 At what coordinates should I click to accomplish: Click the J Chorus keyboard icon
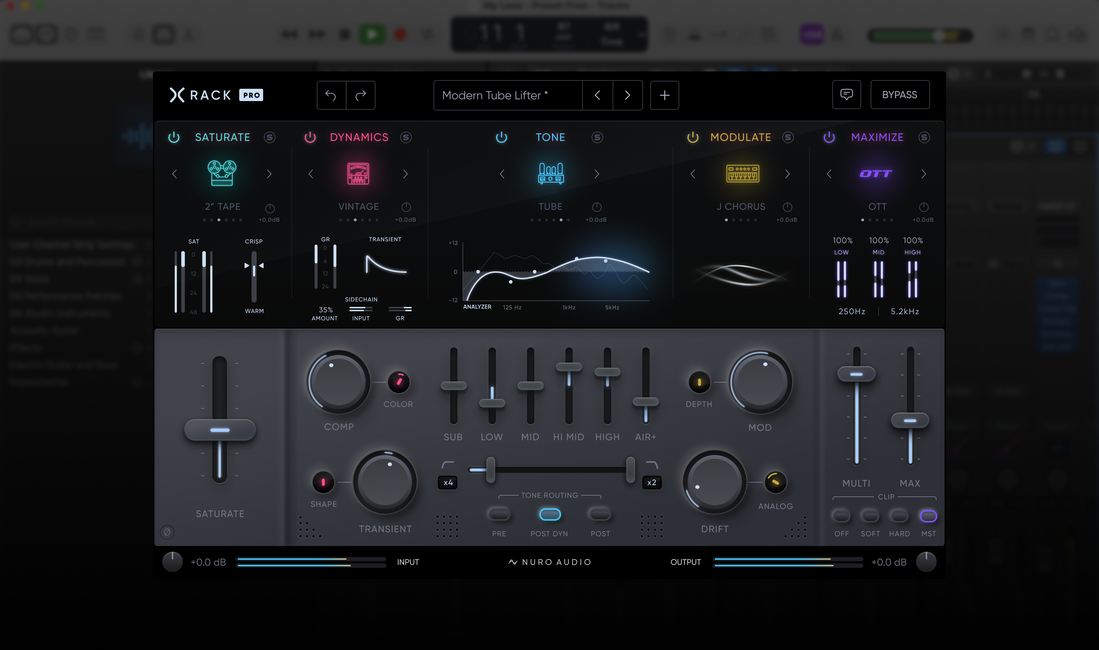pos(742,174)
